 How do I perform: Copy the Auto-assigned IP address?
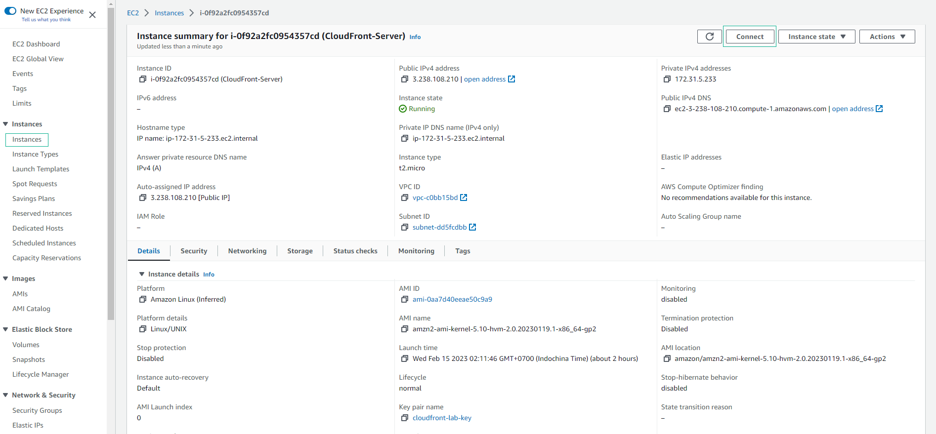pyautogui.click(x=143, y=197)
